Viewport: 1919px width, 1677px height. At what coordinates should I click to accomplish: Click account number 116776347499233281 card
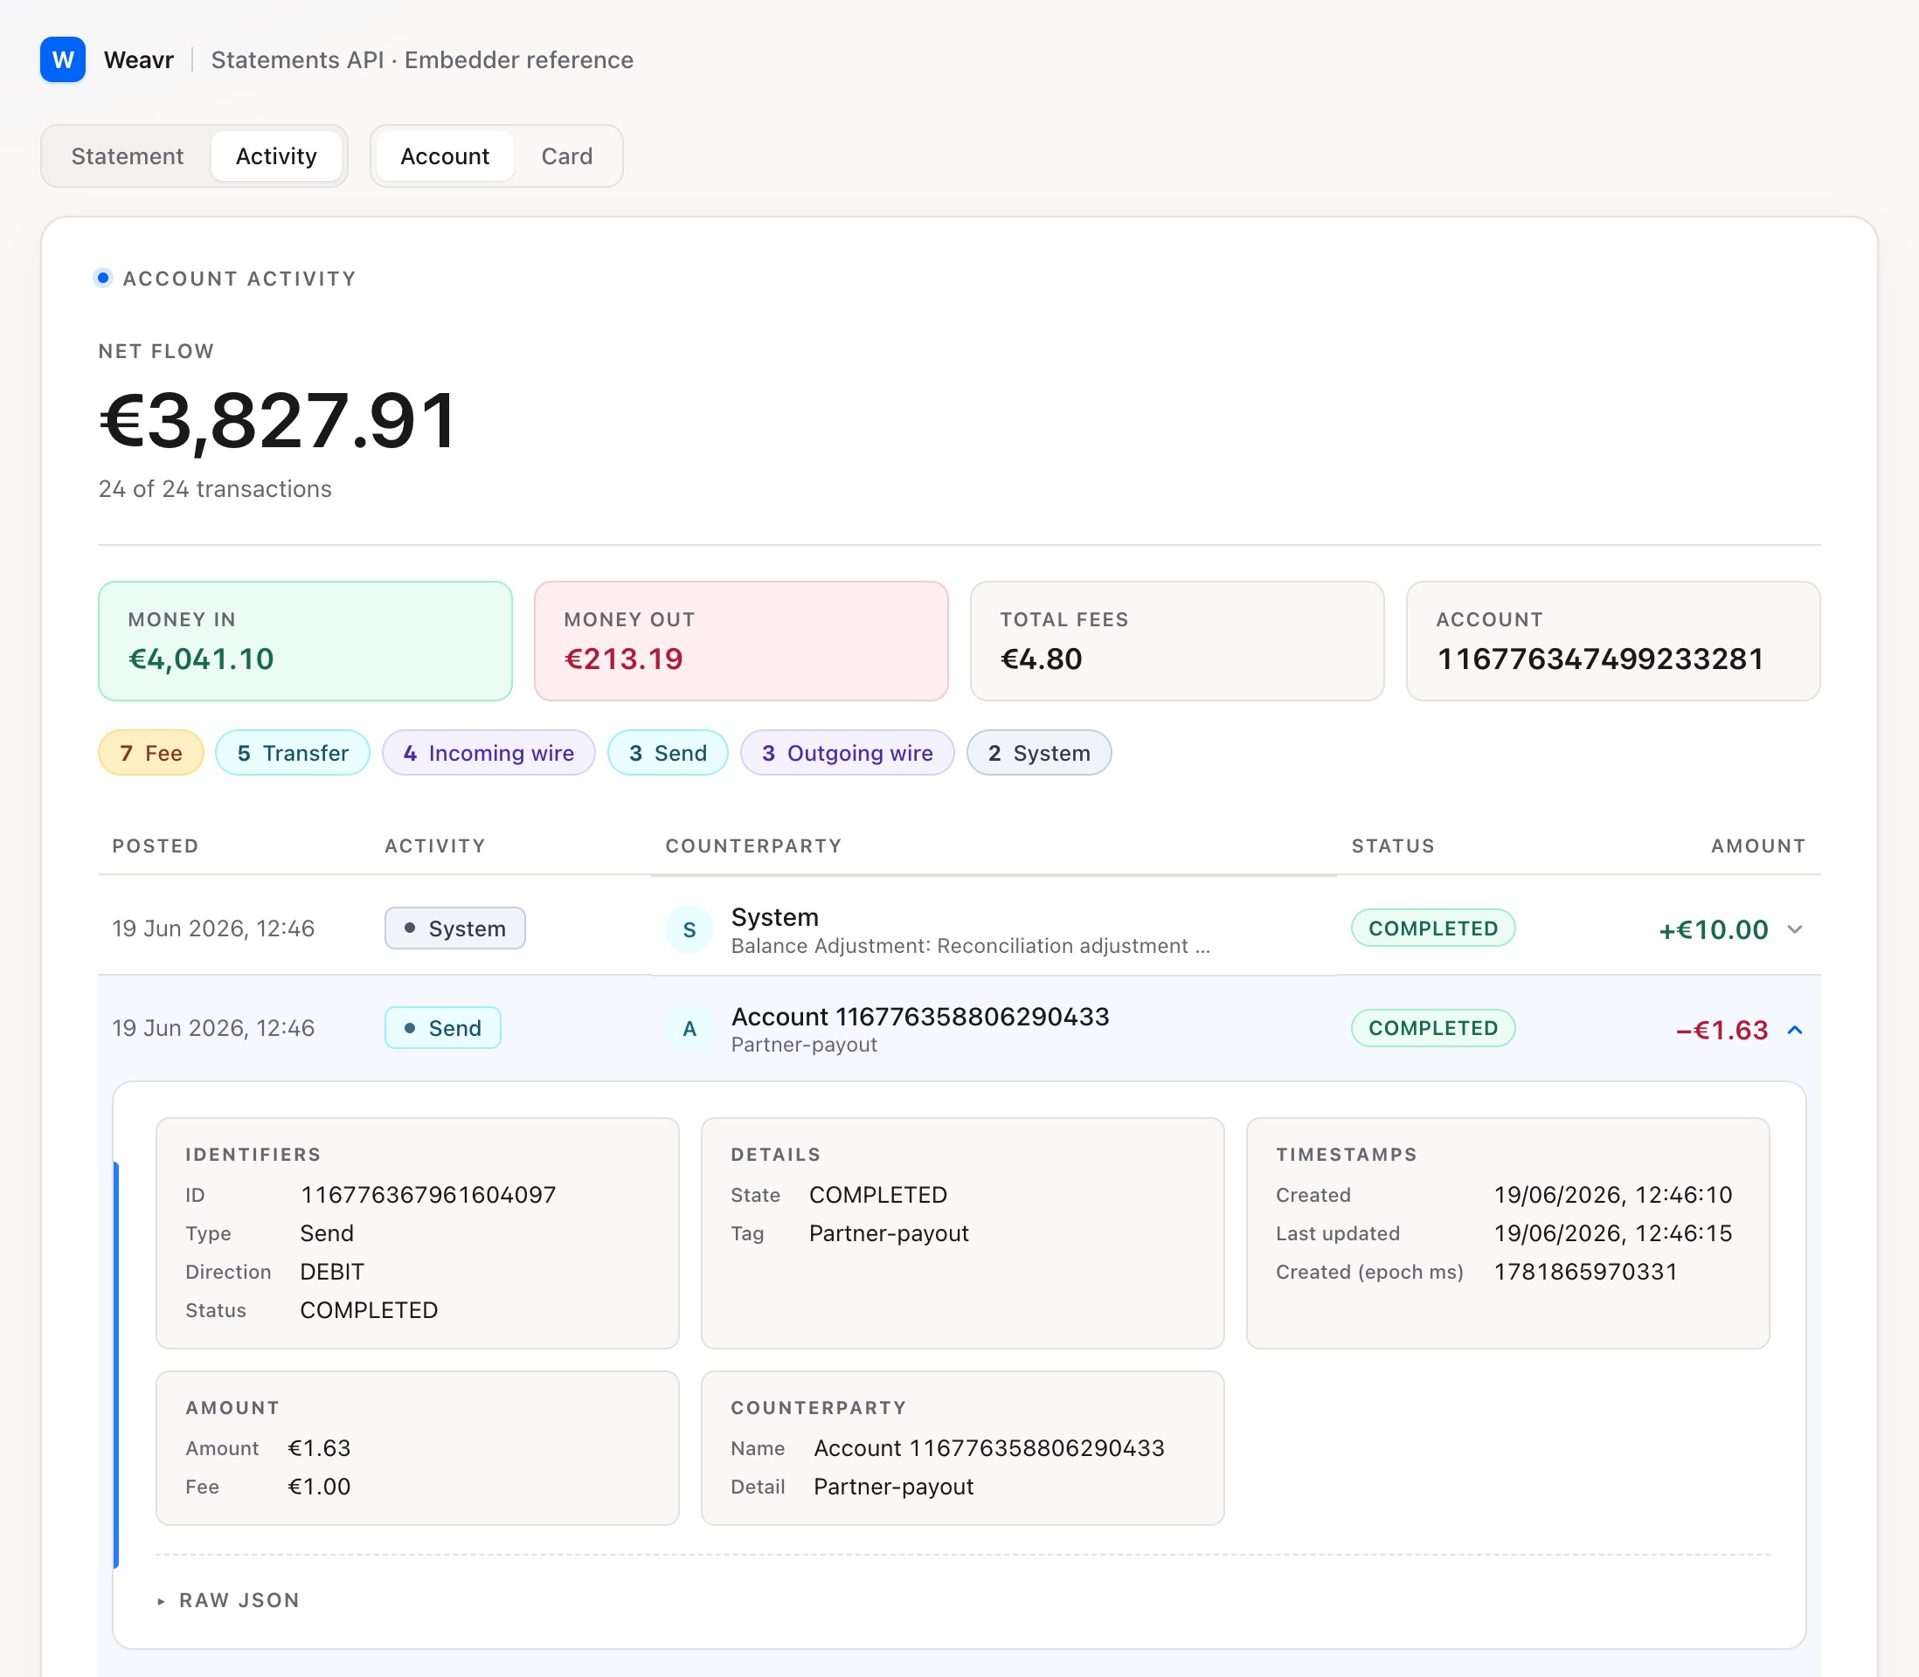coord(1613,641)
